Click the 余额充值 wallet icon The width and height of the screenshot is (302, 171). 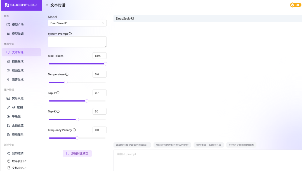pos(8,126)
